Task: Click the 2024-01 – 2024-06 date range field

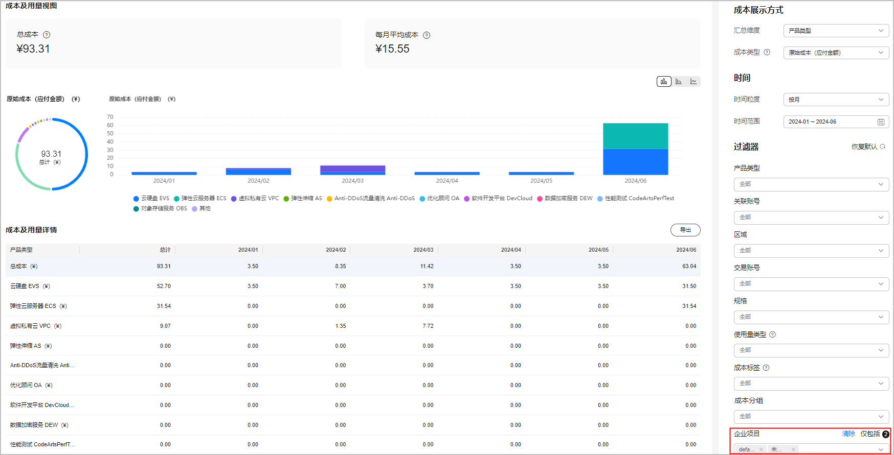Action: tap(836, 122)
